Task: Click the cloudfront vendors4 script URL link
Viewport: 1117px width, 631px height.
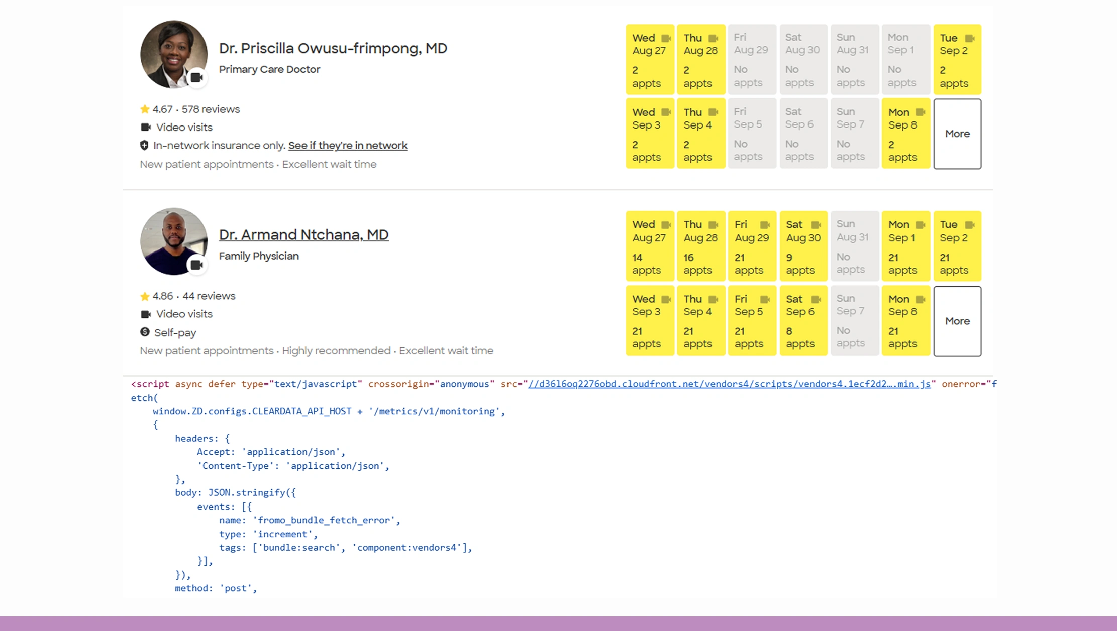Action: click(728, 384)
